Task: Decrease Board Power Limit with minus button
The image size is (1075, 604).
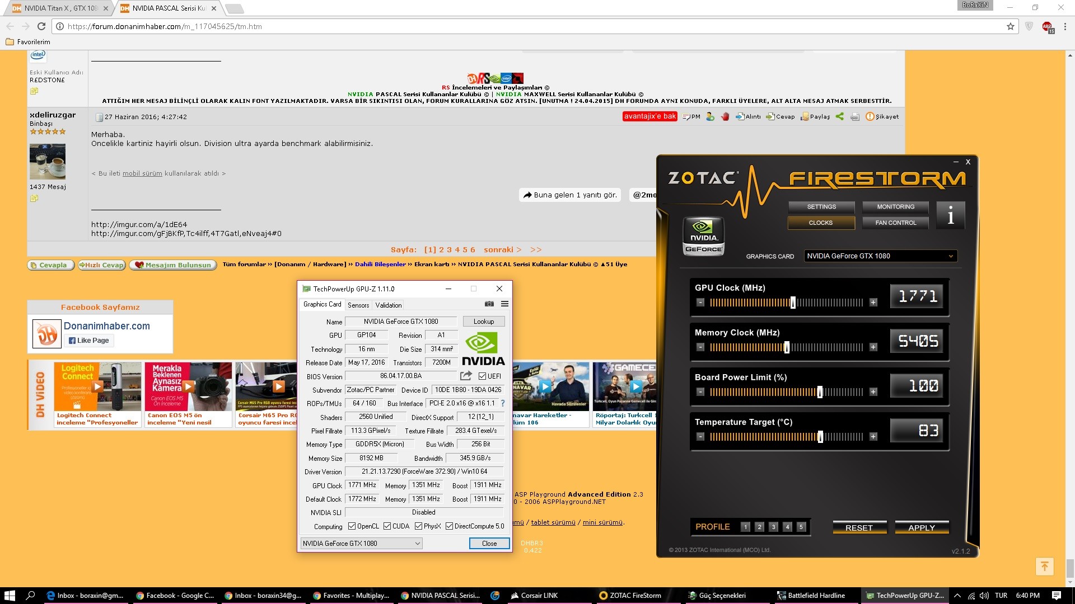Action: tap(700, 392)
